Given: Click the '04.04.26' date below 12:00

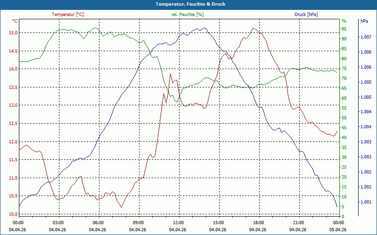Looking at the screenshot, I should pos(178,230).
